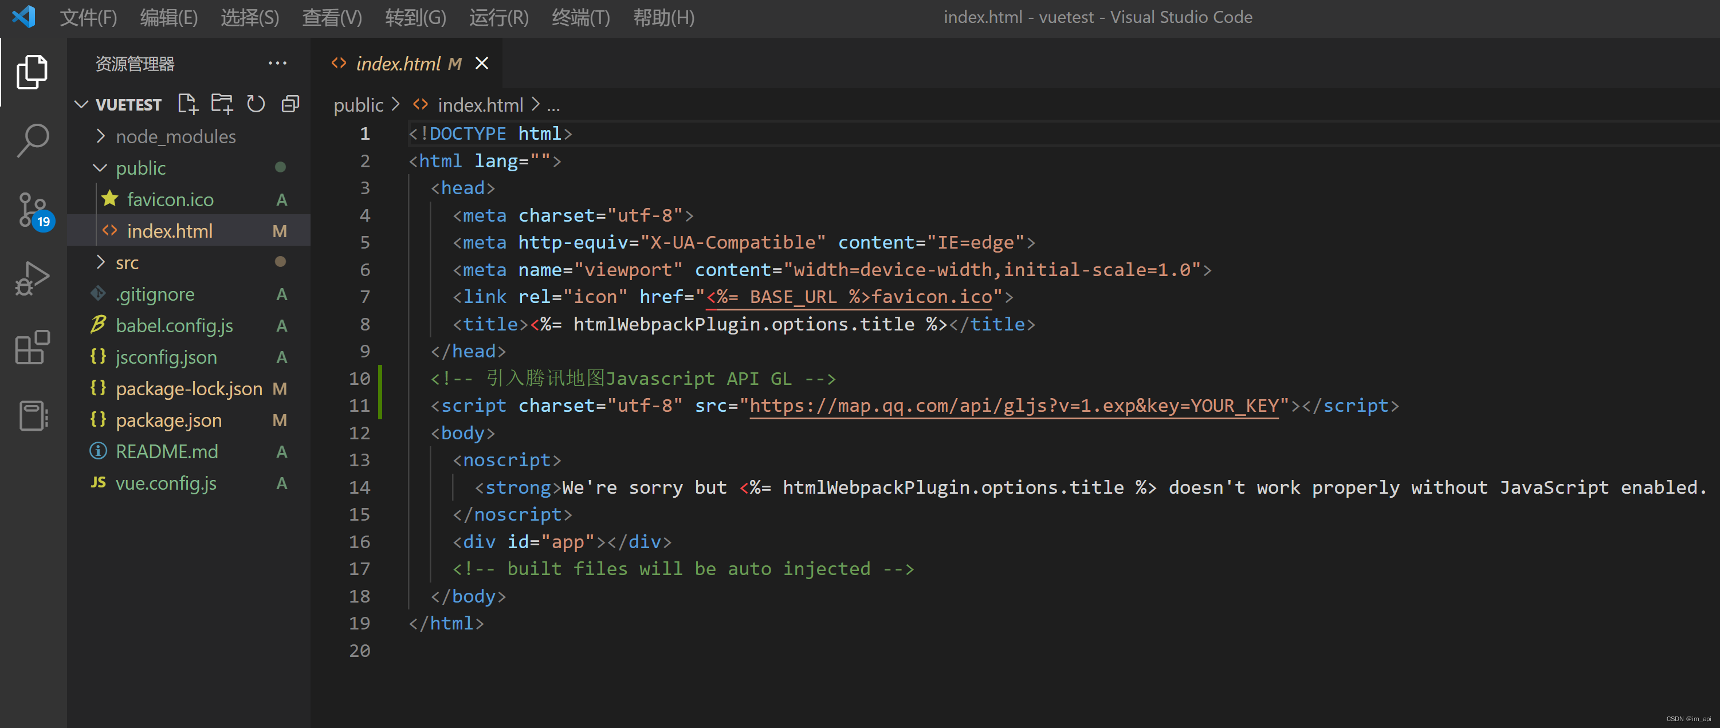Refresh the explorer file tree

(x=256, y=104)
